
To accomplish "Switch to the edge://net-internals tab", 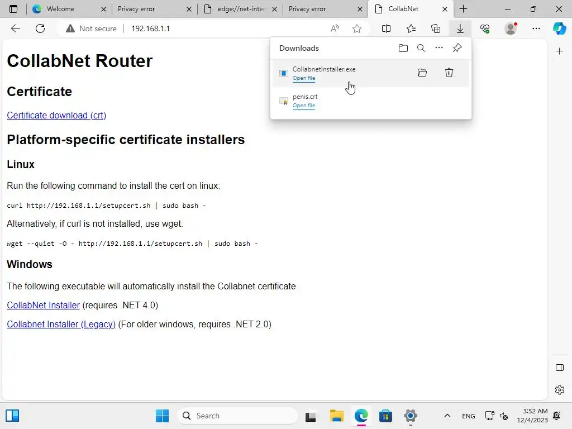I will point(241,9).
